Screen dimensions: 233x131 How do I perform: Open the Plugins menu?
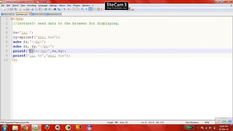coord(77,5)
